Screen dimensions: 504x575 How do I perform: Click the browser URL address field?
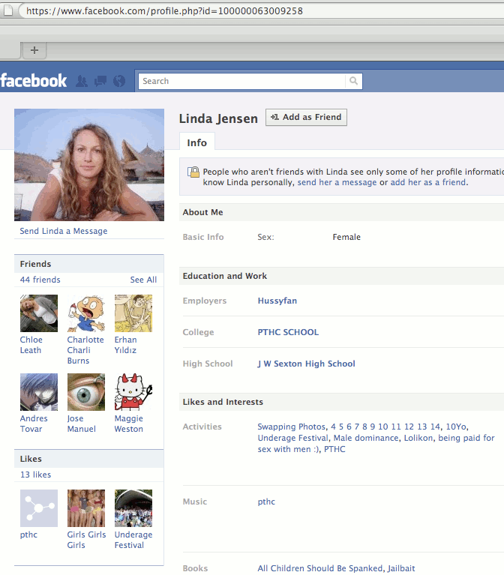(262, 10)
